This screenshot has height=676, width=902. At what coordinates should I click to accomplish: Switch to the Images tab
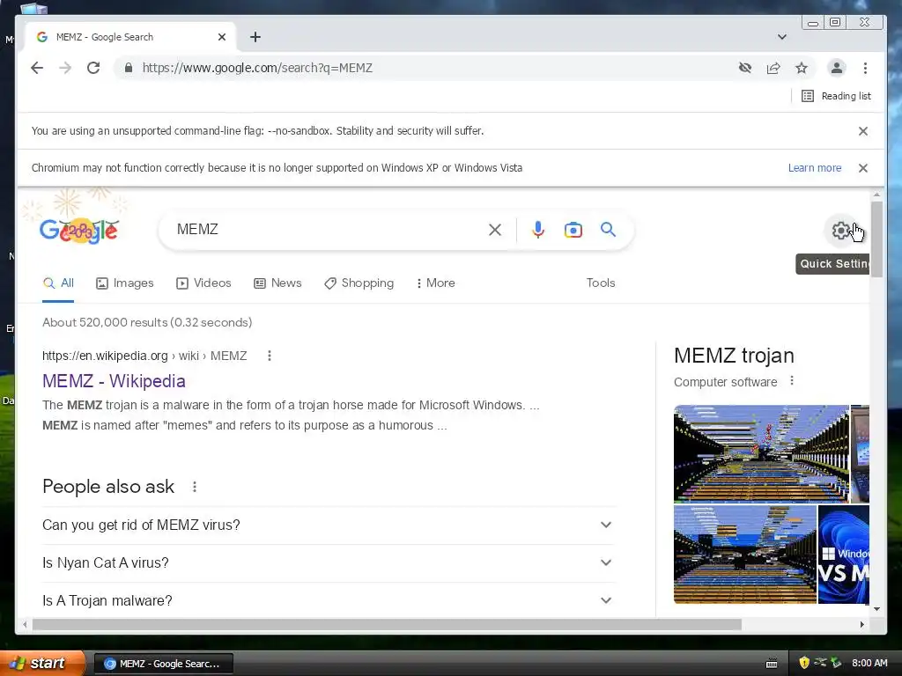coord(125,283)
